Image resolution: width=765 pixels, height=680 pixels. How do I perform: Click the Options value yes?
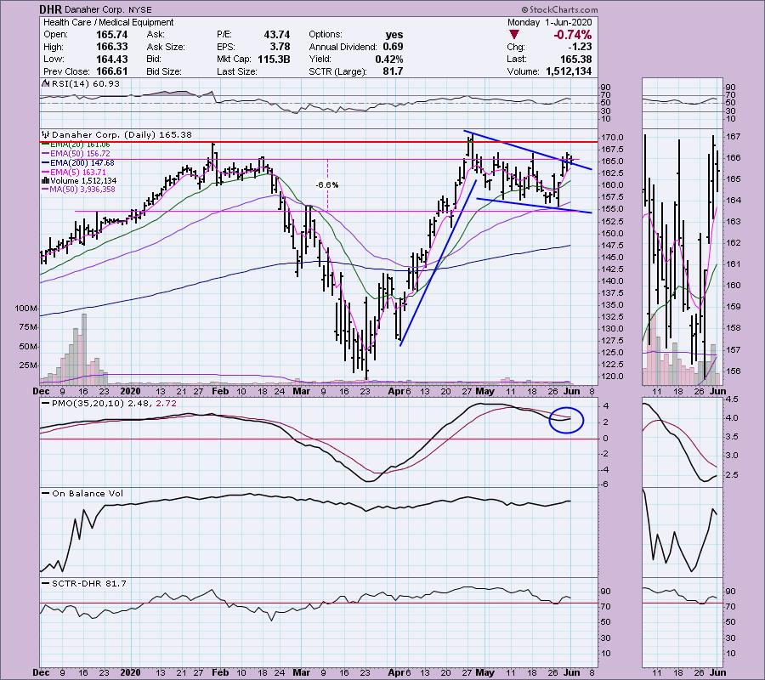coord(394,35)
